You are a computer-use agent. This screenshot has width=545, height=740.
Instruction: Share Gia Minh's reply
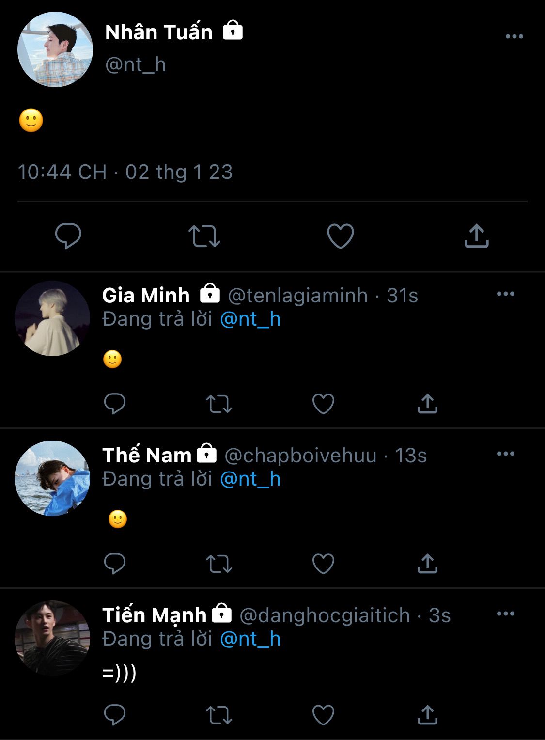point(427,404)
